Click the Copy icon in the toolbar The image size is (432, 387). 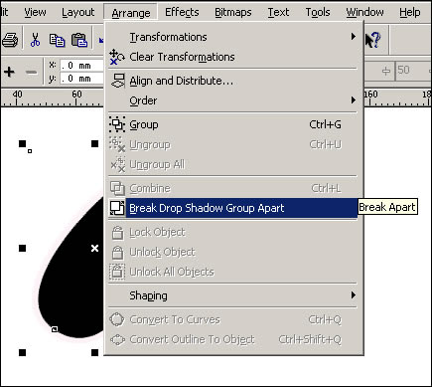tap(57, 41)
